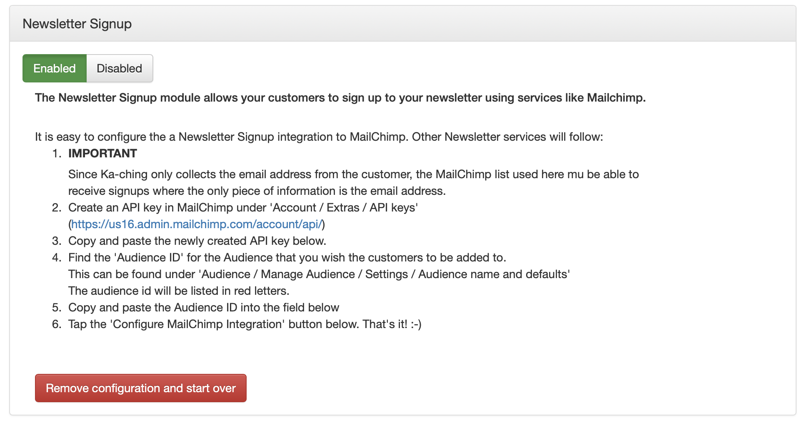Click the list number 6 marker

(57, 324)
